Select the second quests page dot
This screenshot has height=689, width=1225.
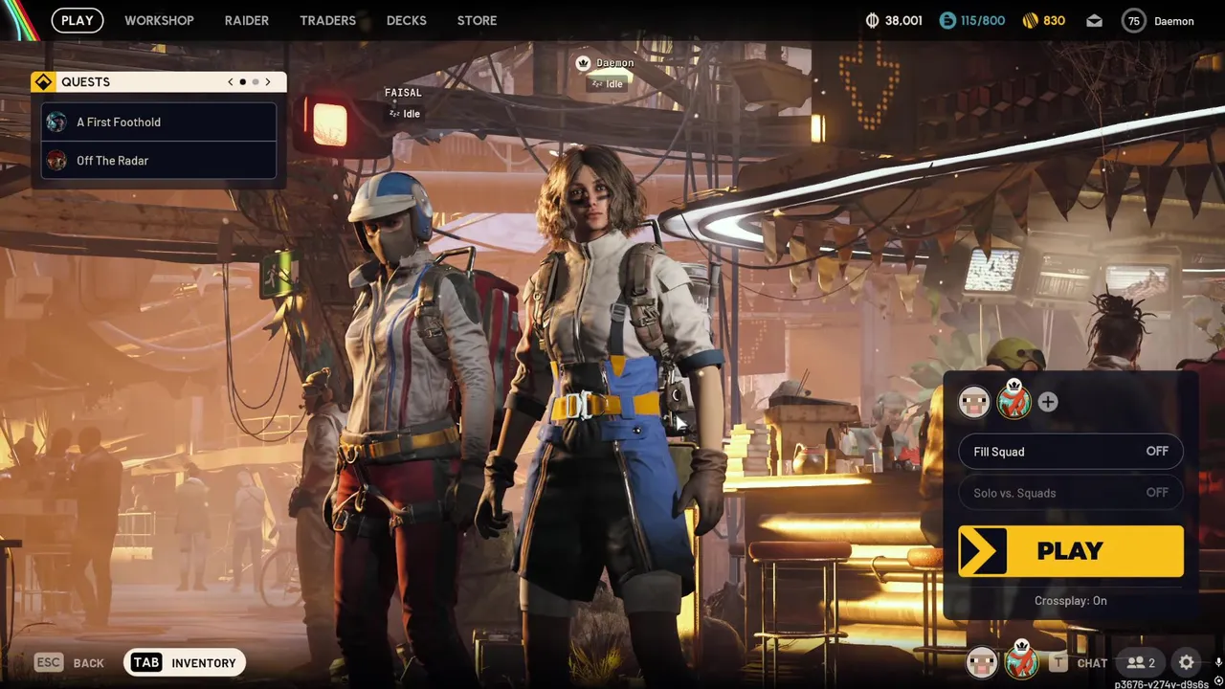coord(256,82)
